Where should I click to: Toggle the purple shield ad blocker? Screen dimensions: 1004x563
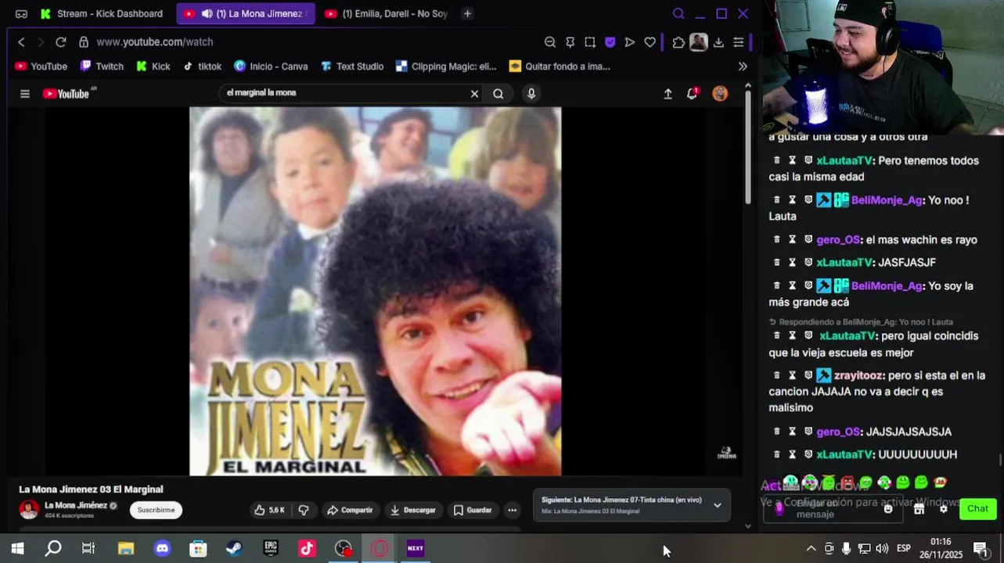pyautogui.click(x=610, y=42)
